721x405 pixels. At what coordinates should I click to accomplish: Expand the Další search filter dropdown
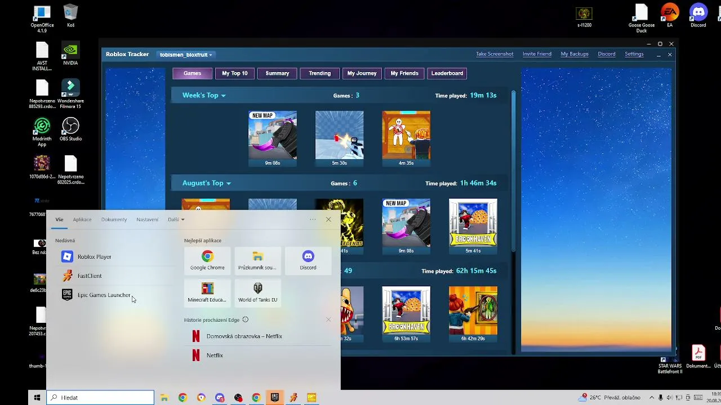[176, 219]
